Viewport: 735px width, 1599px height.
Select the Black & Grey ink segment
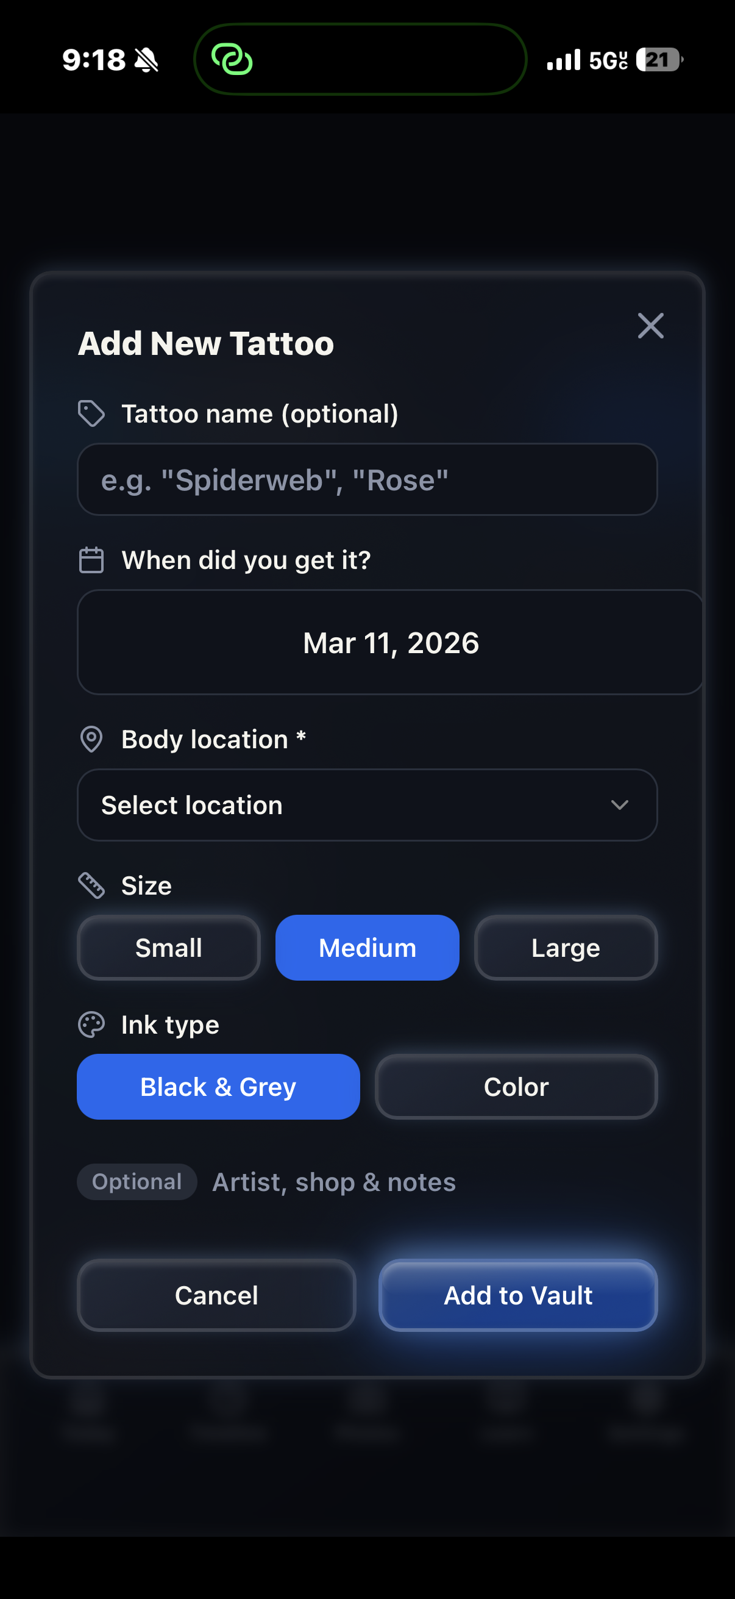(218, 1086)
